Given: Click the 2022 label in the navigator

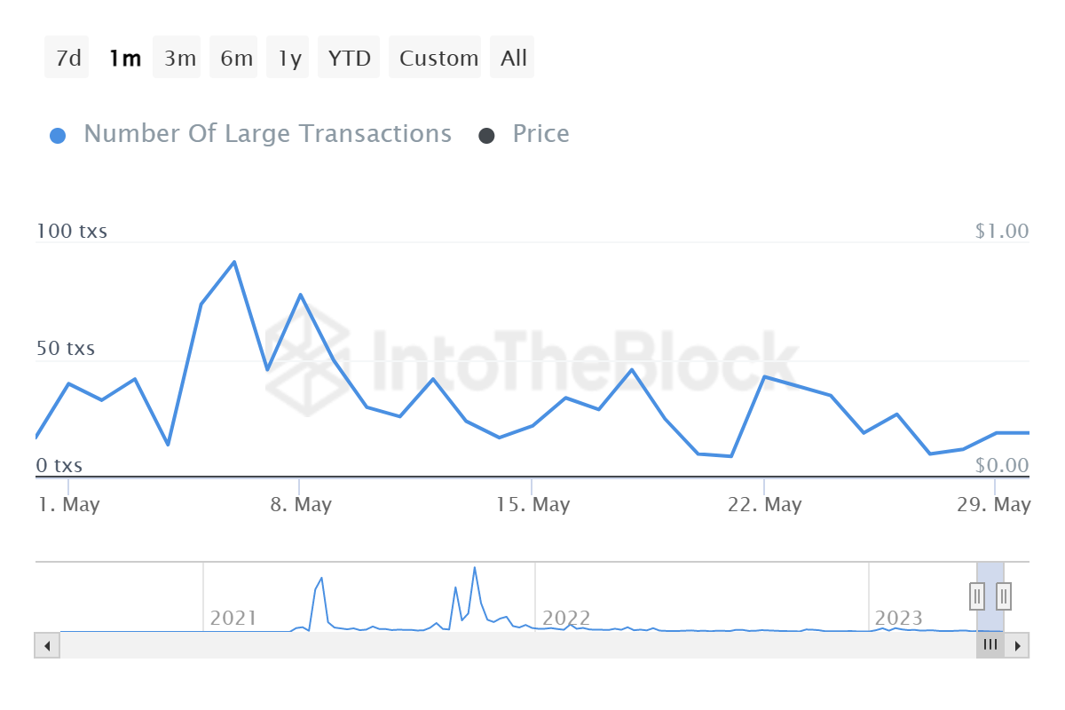Looking at the screenshot, I should coord(566,618).
